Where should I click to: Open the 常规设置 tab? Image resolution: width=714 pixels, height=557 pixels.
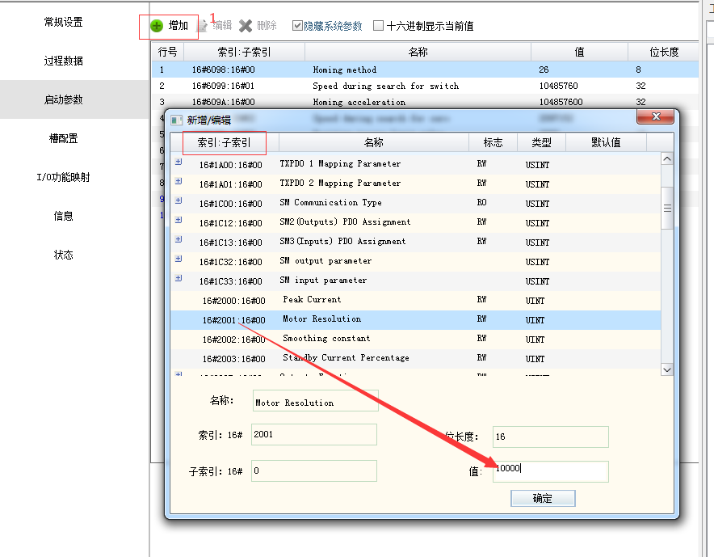63,22
